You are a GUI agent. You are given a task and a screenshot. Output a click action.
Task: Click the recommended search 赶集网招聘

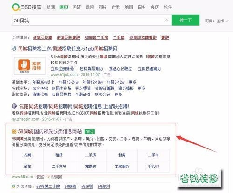[42, 38]
